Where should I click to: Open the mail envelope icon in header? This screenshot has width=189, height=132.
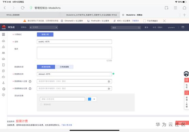pos(183,27)
